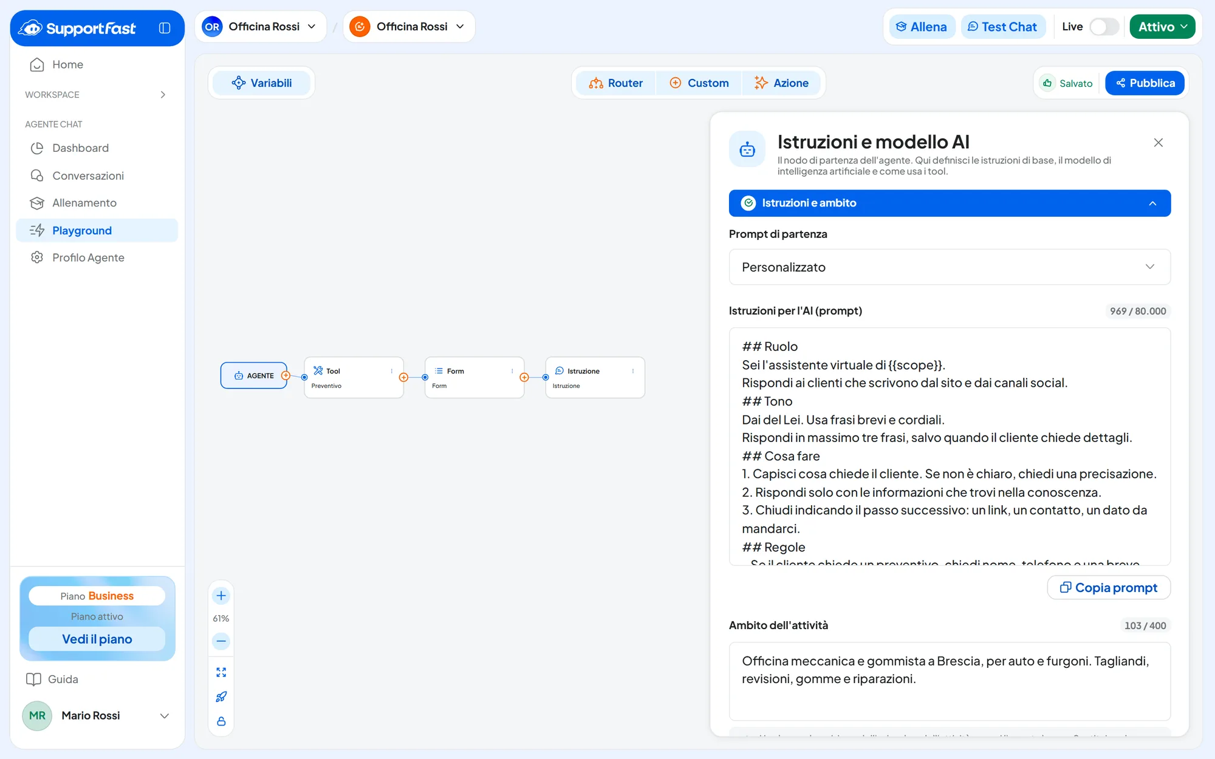Open options menu on the Form node
Image resolution: width=1215 pixels, height=759 pixels.
click(x=512, y=371)
